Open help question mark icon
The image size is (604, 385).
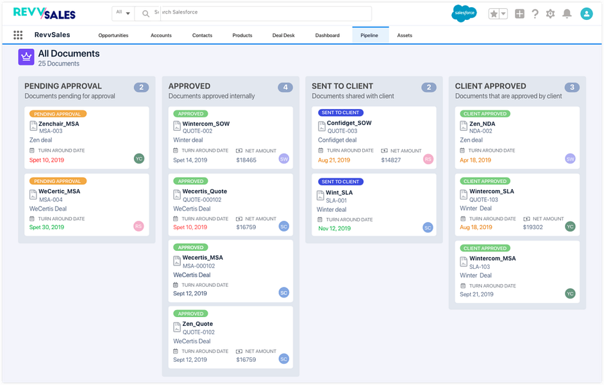535,14
